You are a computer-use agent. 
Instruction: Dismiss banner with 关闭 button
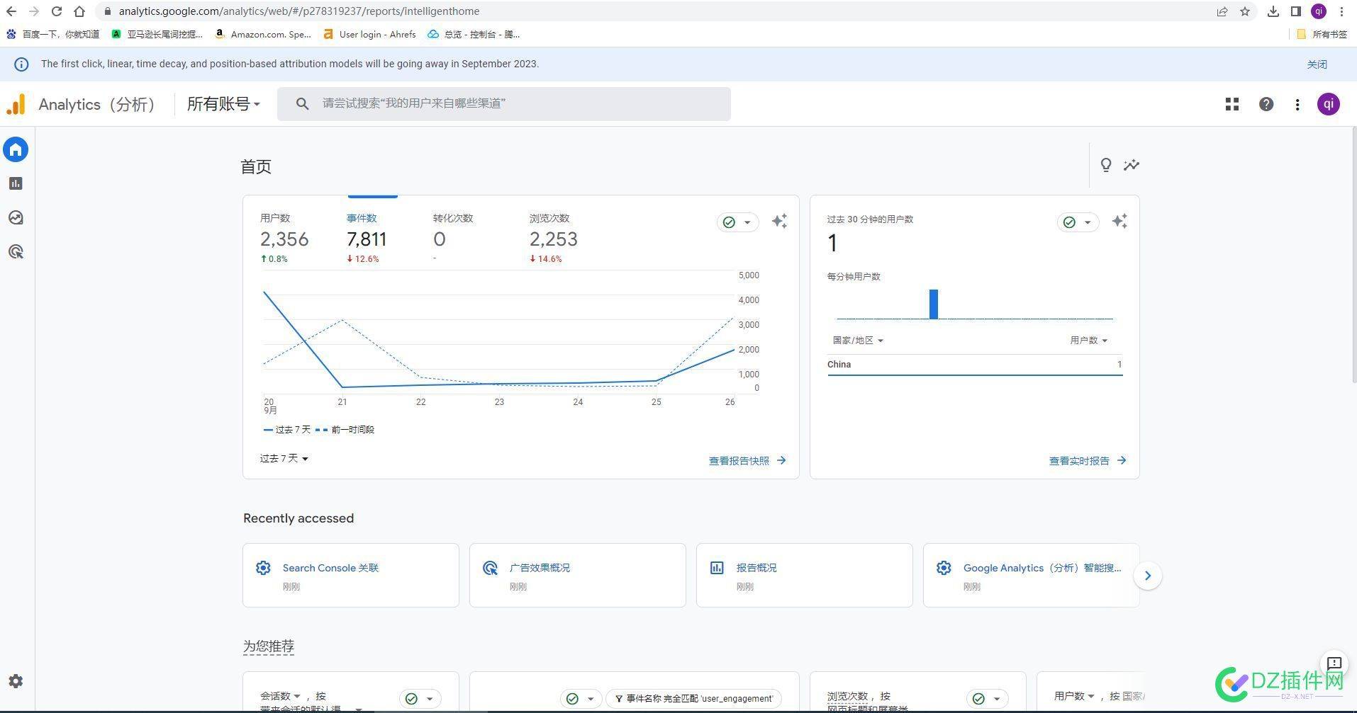point(1317,64)
